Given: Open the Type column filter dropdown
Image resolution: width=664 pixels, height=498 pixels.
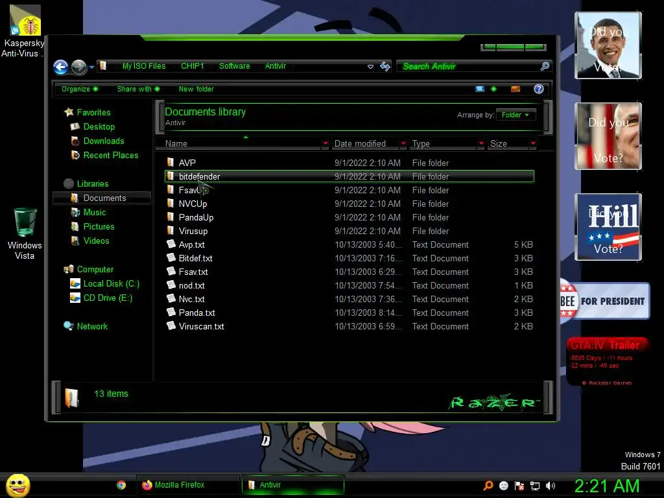Looking at the screenshot, I should [481, 143].
